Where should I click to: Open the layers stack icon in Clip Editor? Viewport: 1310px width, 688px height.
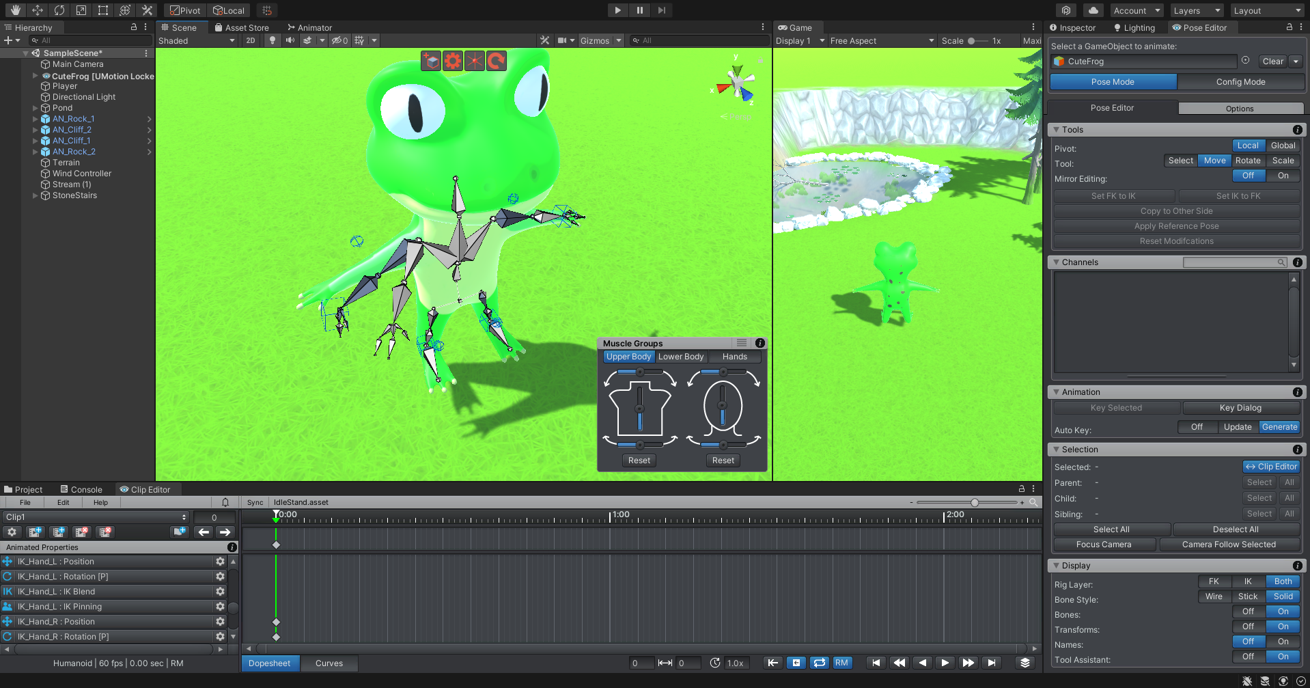1025,663
